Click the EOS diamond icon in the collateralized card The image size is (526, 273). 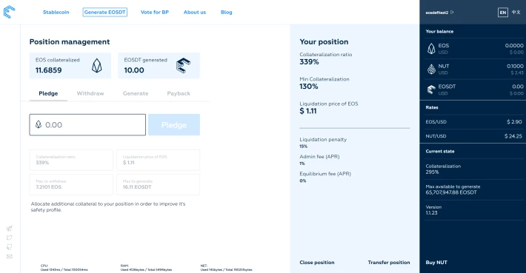(x=96, y=66)
